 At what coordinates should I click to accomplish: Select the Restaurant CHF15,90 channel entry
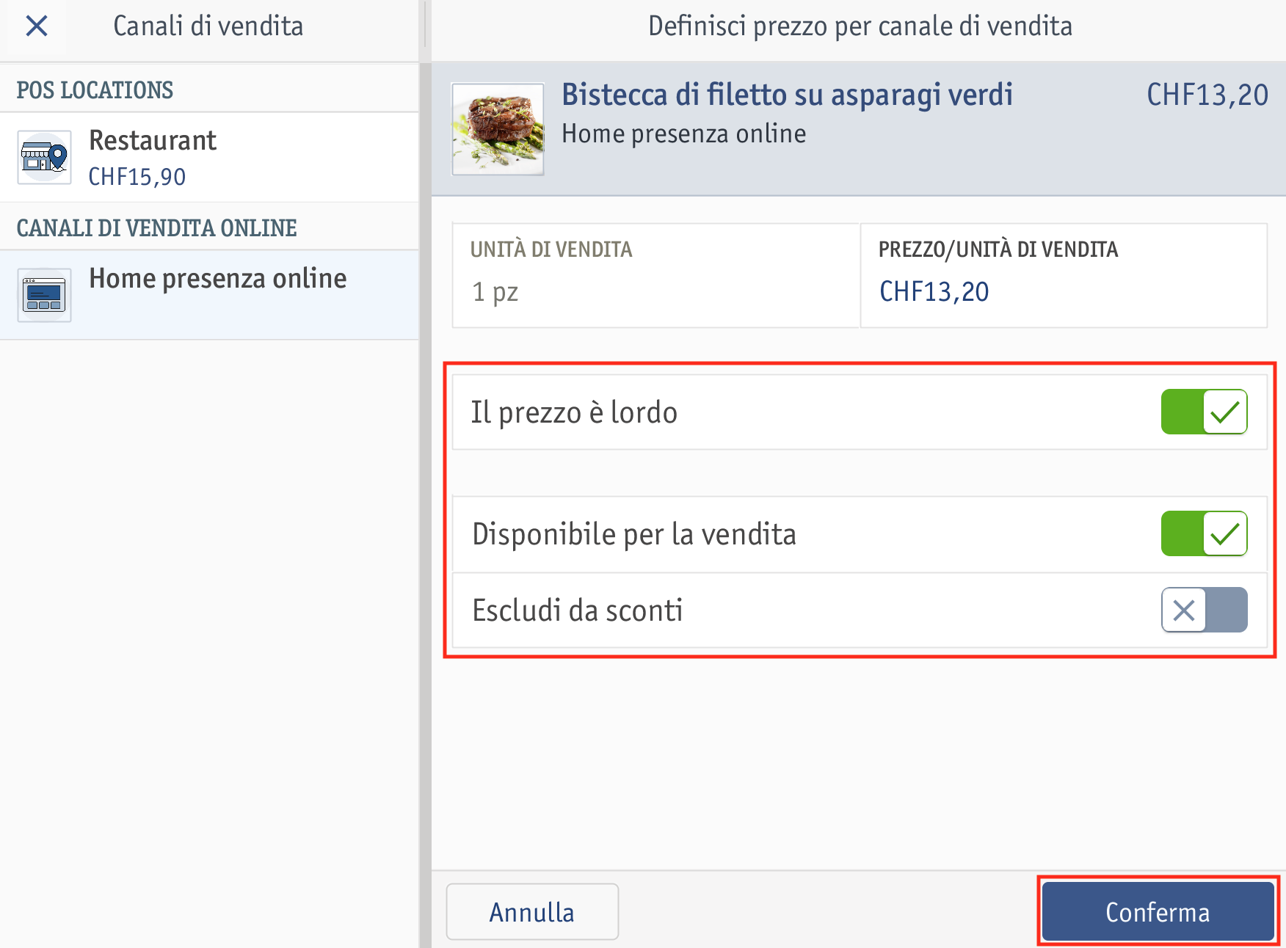click(x=209, y=157)
